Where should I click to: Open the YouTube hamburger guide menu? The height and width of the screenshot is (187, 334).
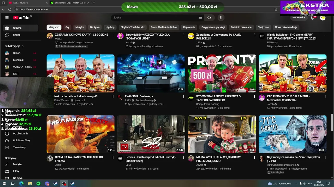[x=7, y=18]
